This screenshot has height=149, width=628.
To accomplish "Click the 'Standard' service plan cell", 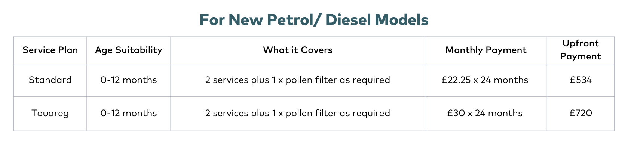I will point(50,80).
